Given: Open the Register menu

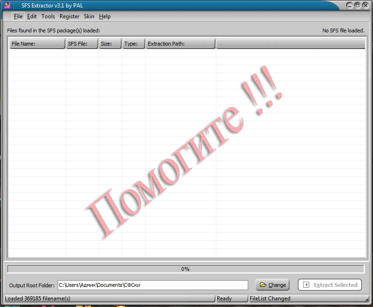Looking at the screenshot, I should pyautogui.click(x=69, y=16).
